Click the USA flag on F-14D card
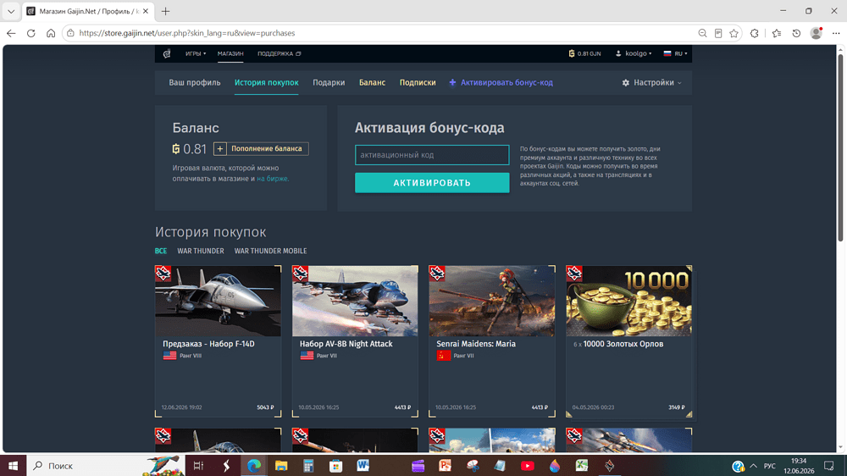 point(169,356)
